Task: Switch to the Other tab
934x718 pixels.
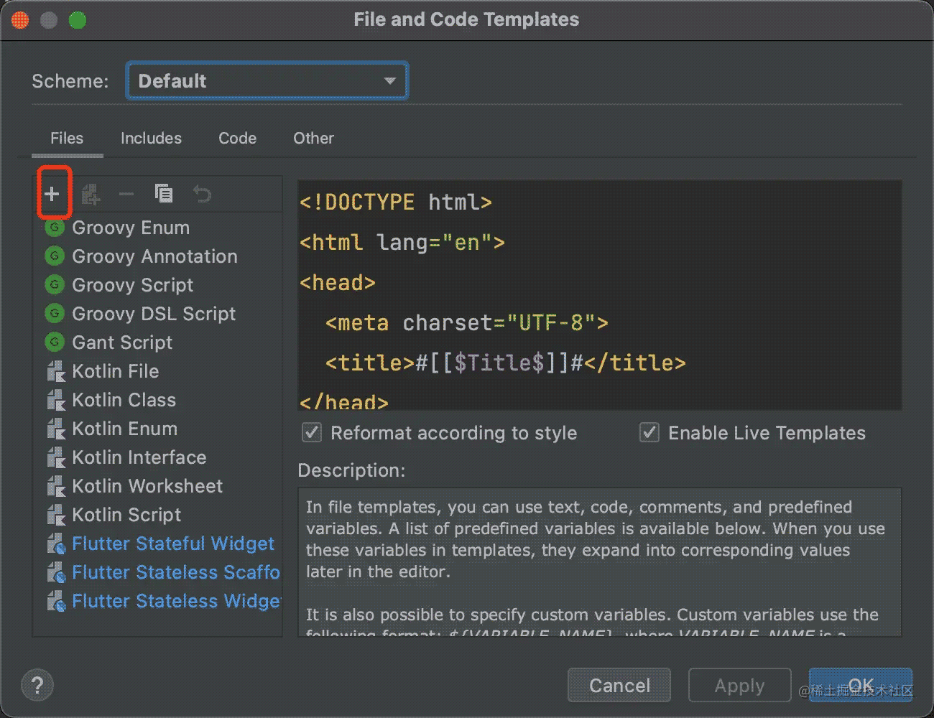Action: [x=313, y=138]
